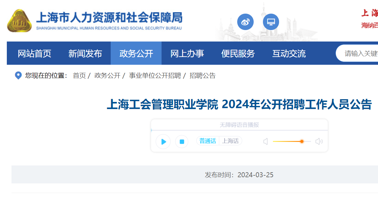Open 招聘公告 breadcrumb link

202,76
